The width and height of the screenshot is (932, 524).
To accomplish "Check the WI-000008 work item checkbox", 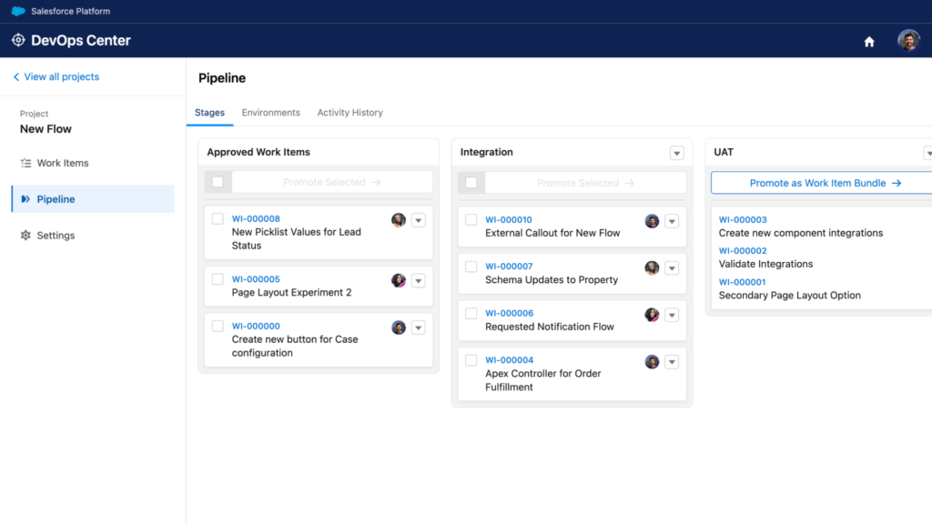I will pos(218,218).
